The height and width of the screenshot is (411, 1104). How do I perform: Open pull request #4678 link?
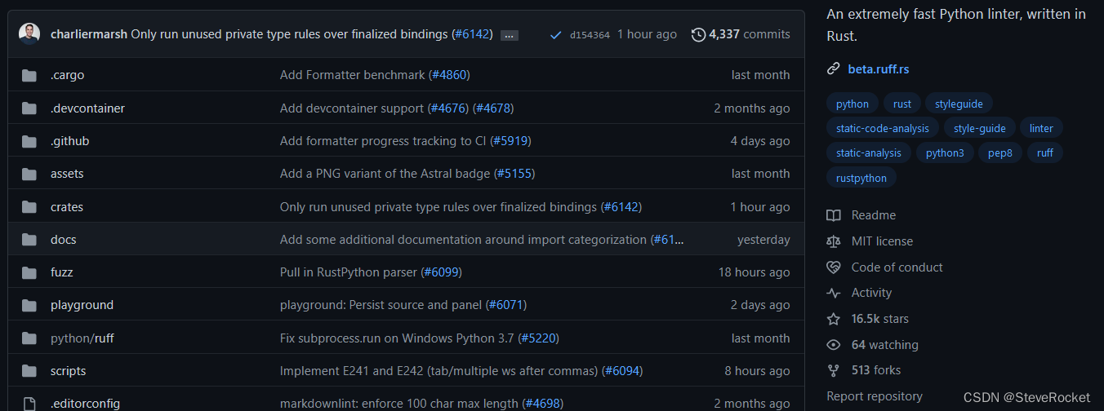493,108
